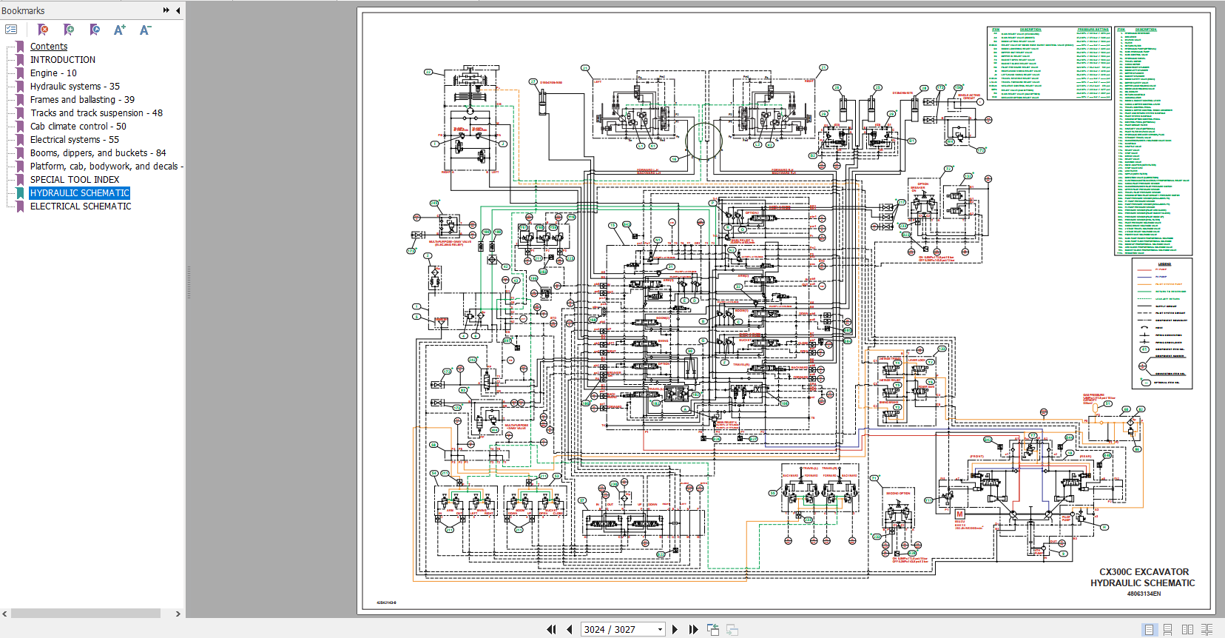
Task: Click the add new bookmark icon
Action: coord(69,30)
